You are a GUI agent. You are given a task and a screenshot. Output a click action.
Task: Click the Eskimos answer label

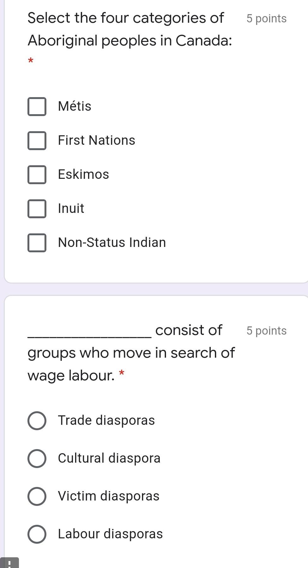pyautogui.click(x=83, y=175)
